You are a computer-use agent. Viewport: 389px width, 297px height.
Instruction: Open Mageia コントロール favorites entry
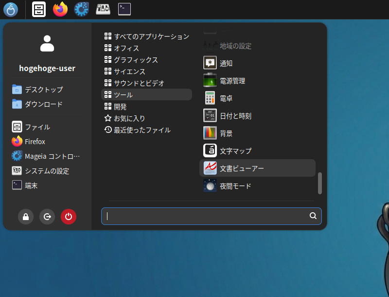tap(46, 156)
